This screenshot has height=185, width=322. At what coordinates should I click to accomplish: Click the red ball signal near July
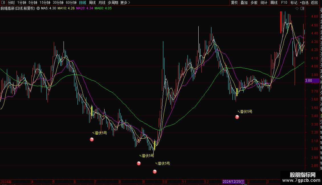[x=92, y=139]
